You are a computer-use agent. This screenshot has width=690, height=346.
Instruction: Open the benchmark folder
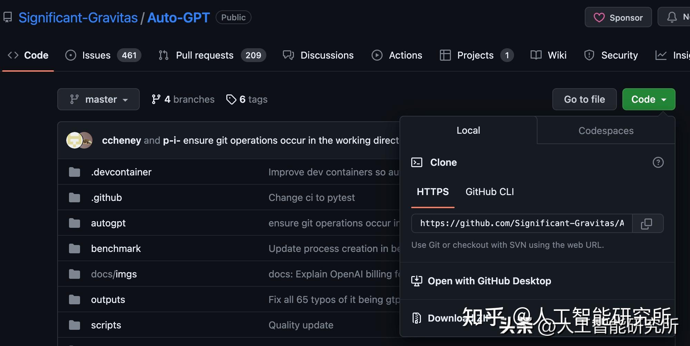tap(116, 248)
